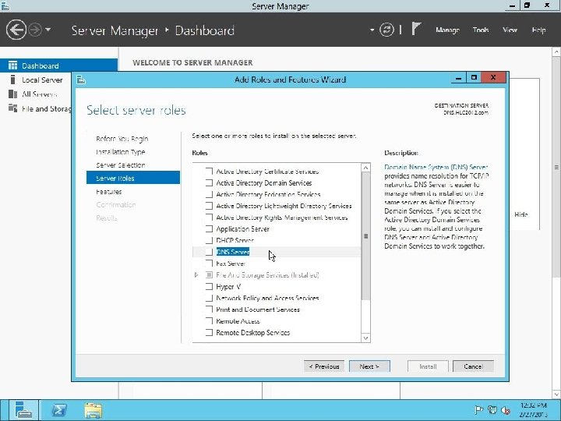Check Active Directory Rights Management Services

[x=209, y=218]
